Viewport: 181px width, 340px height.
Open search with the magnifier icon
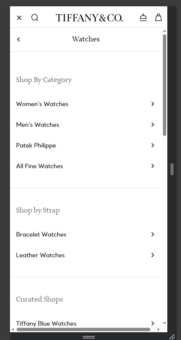point(35,18)
